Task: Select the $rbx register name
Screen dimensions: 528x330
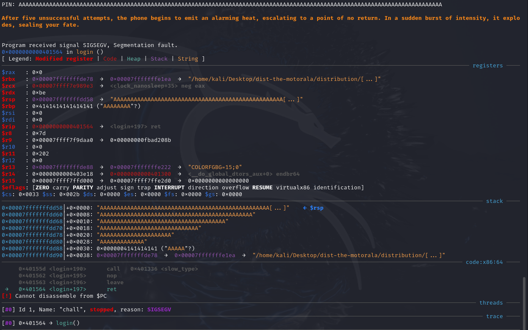Action: click(8, 79)
